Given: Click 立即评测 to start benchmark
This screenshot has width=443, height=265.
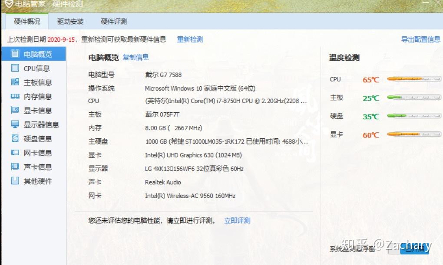Looking at the screenshot, I should [237, 220].
